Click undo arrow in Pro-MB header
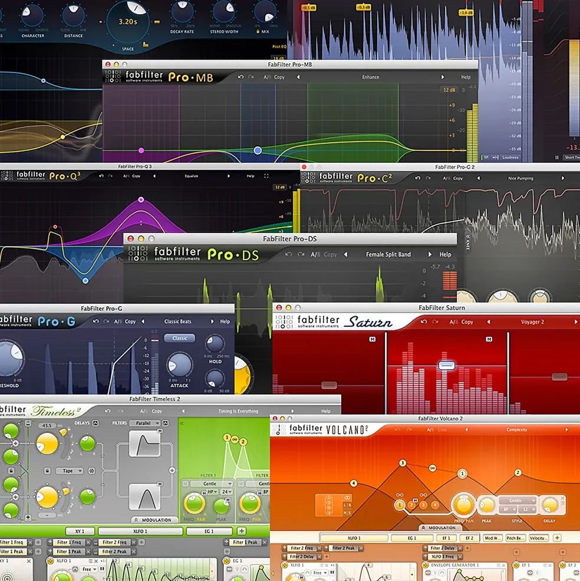The image size is (580, 581). point(240,77)
